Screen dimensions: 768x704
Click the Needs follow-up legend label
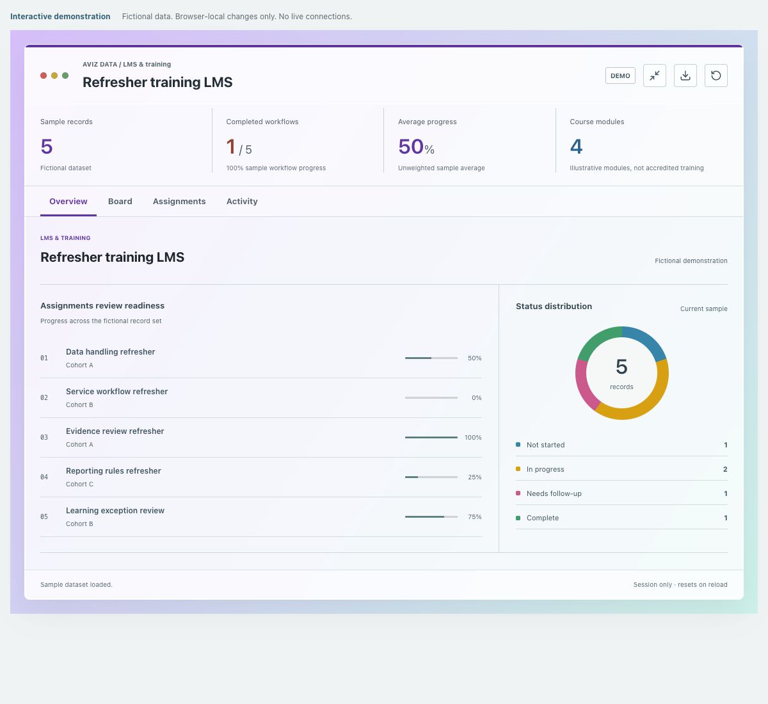tap(554, 493)
